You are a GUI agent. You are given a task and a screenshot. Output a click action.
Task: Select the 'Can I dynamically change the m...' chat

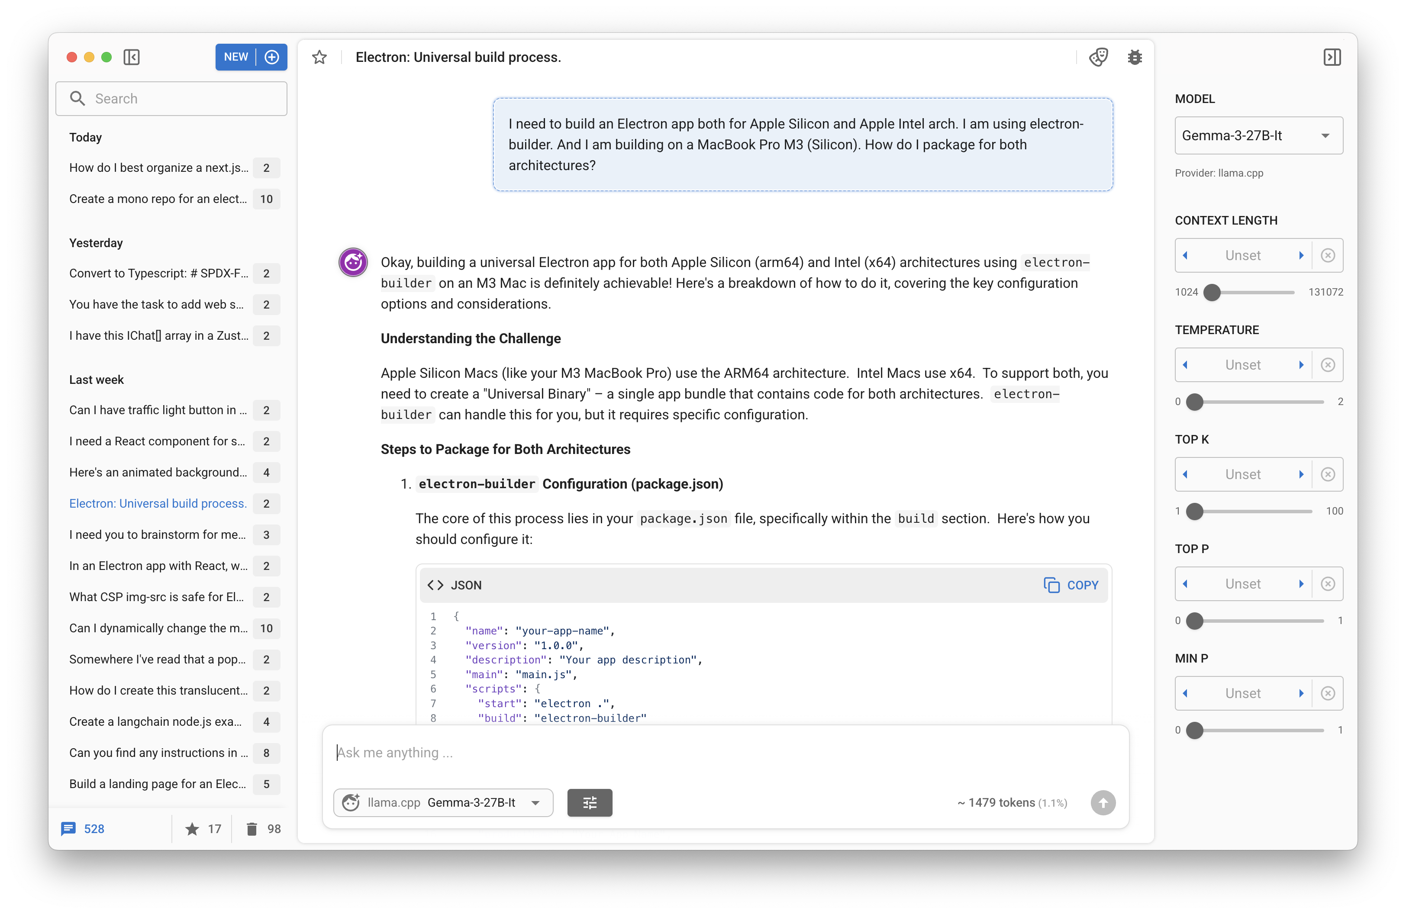pyautogui.click(x=158, y=628)
